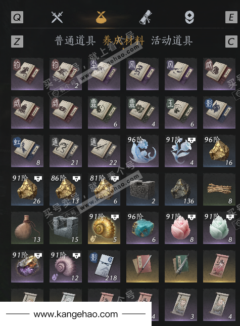Select the 91阶 purple amethyst ore item
240x326 pixels.
point(27,266)
